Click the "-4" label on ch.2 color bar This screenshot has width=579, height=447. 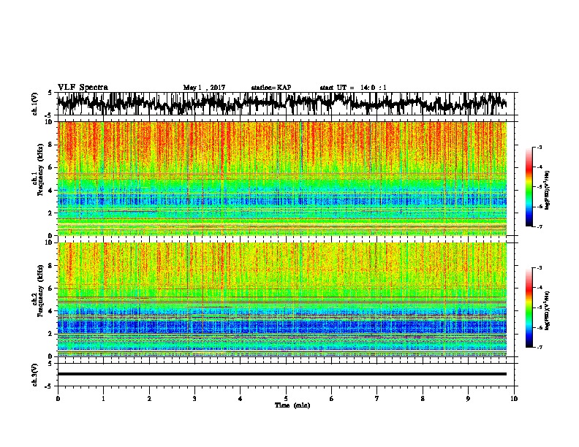click(x=540, y=288)
